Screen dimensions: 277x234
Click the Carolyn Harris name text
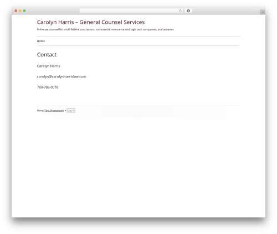(x=48, y=66)
